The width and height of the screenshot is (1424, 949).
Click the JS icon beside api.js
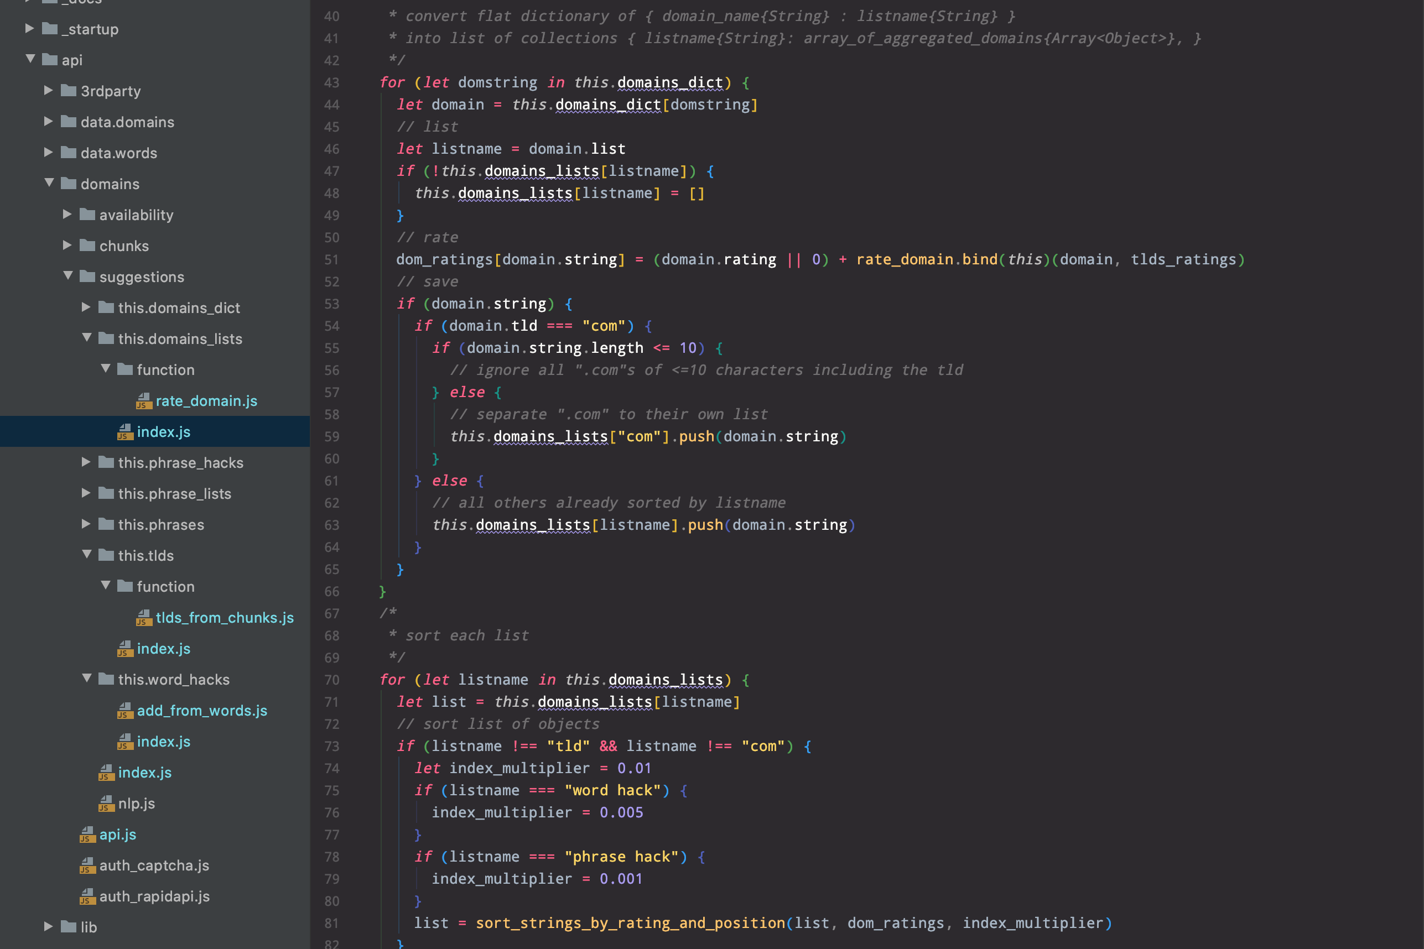87,835
